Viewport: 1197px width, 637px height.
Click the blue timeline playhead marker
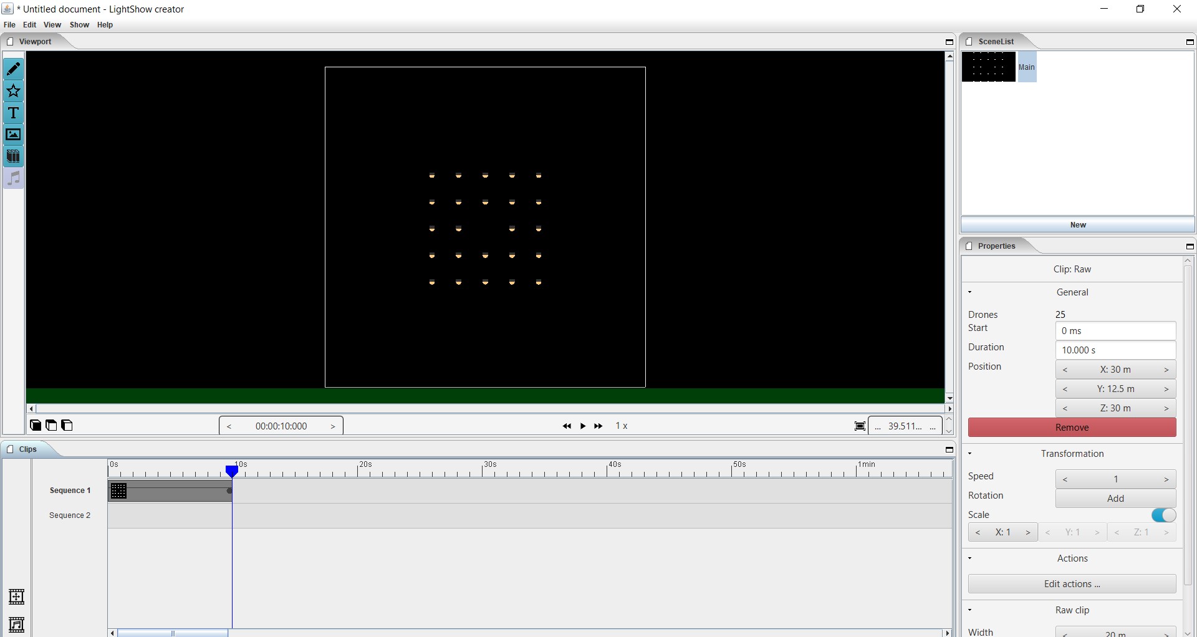click(x=232, y=471)
